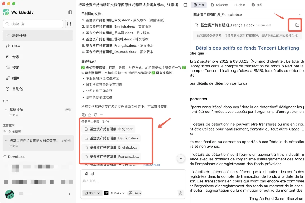Click the preview disclaimer notice 预览效果仅供参考
The height and width of the screenshot is (203, 305).
point(247,35)
